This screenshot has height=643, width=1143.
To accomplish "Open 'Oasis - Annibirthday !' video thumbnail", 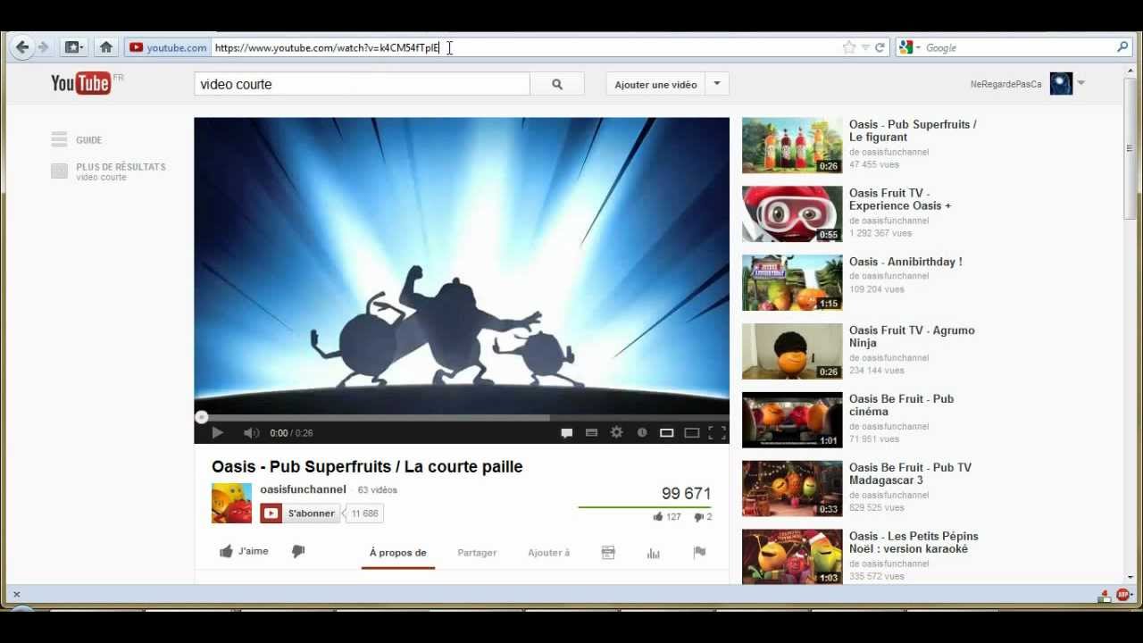I will pos(792,283).
